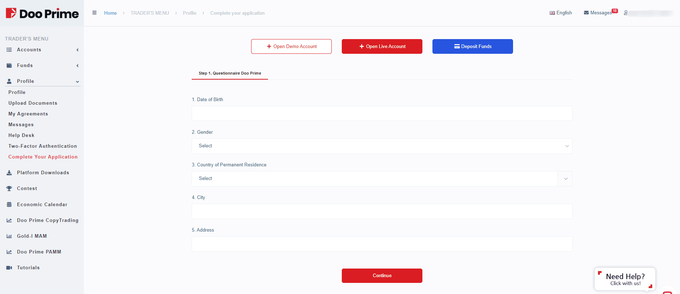Click the Messages envelope icon in header
The height and width of the screenshot is (294, 680).
(586, 13)
